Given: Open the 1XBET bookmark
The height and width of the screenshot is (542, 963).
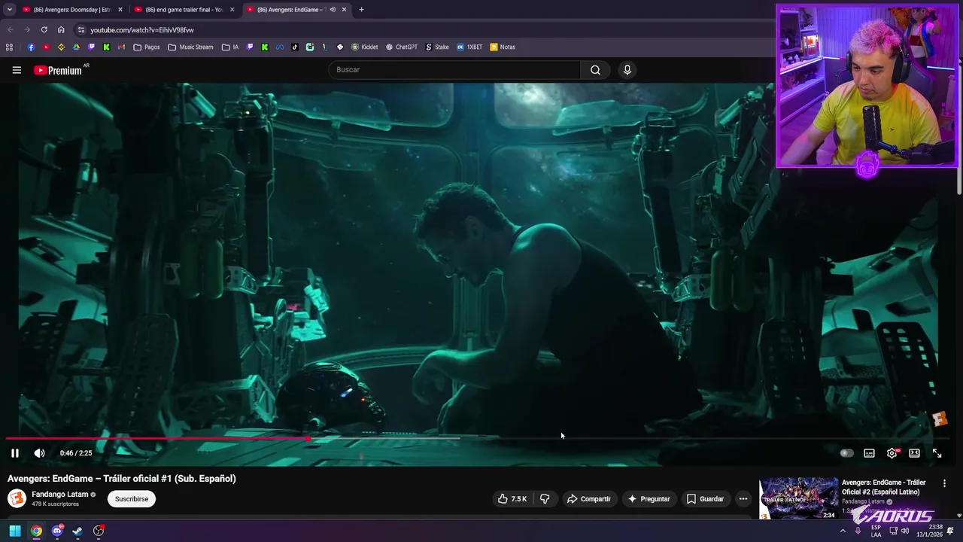Looking at the screenshot, I should coord(469,47).
